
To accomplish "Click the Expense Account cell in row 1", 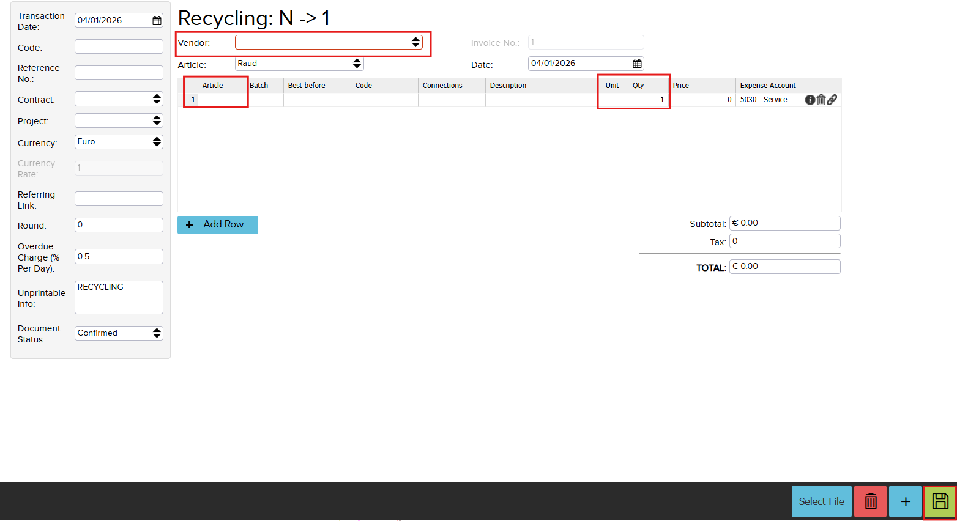I will [x=768, y=100].
